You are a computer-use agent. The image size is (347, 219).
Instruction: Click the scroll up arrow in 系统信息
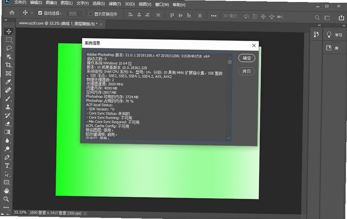(x=230, y=58)
